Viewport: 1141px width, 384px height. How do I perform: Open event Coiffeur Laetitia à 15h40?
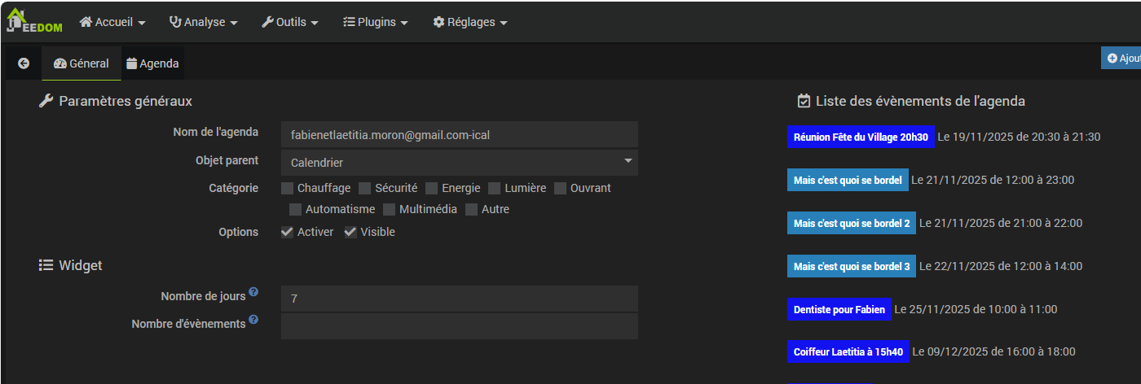click(848, 352)
